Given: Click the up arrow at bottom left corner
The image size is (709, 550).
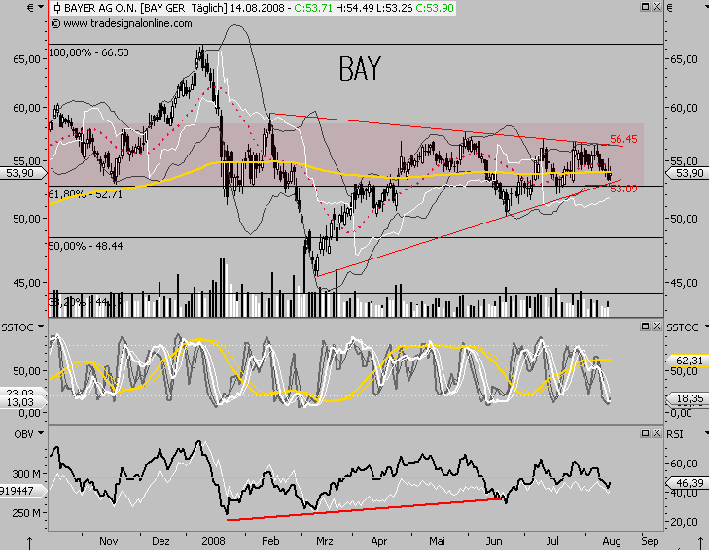Looking at the screenshot, I should [29, 543].
